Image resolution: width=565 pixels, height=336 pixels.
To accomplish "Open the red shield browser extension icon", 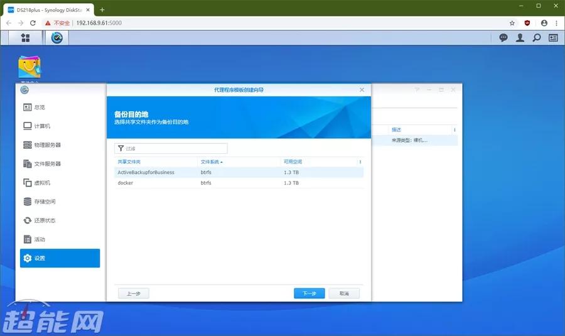I will tap(527, 23).
